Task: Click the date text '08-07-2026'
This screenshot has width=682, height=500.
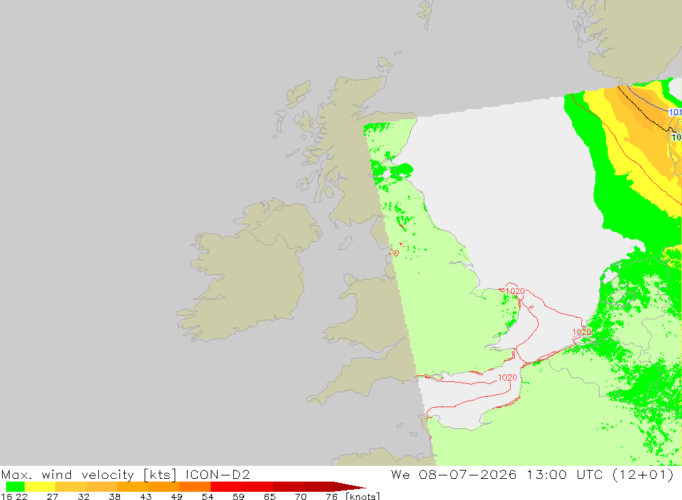Action: point(468,474)
